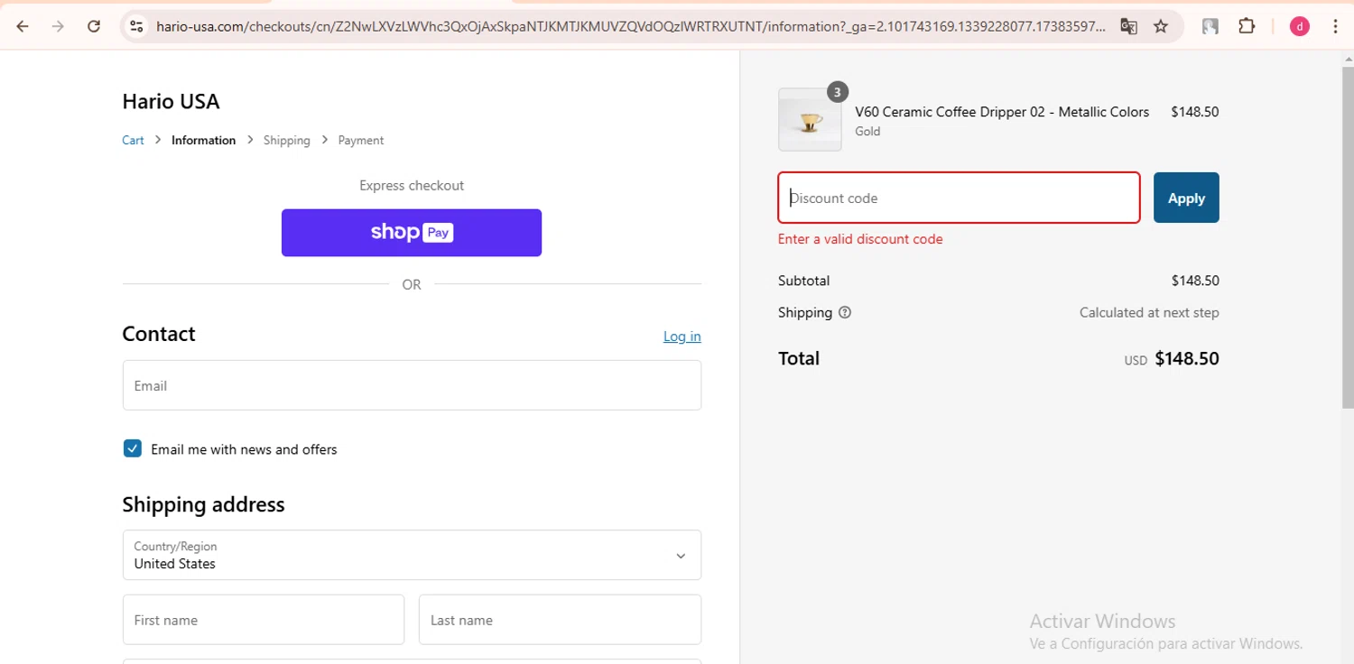1354x664 pixels.
Task: Click the V60 dripper product thumbnail
Action: pos(810,120)
